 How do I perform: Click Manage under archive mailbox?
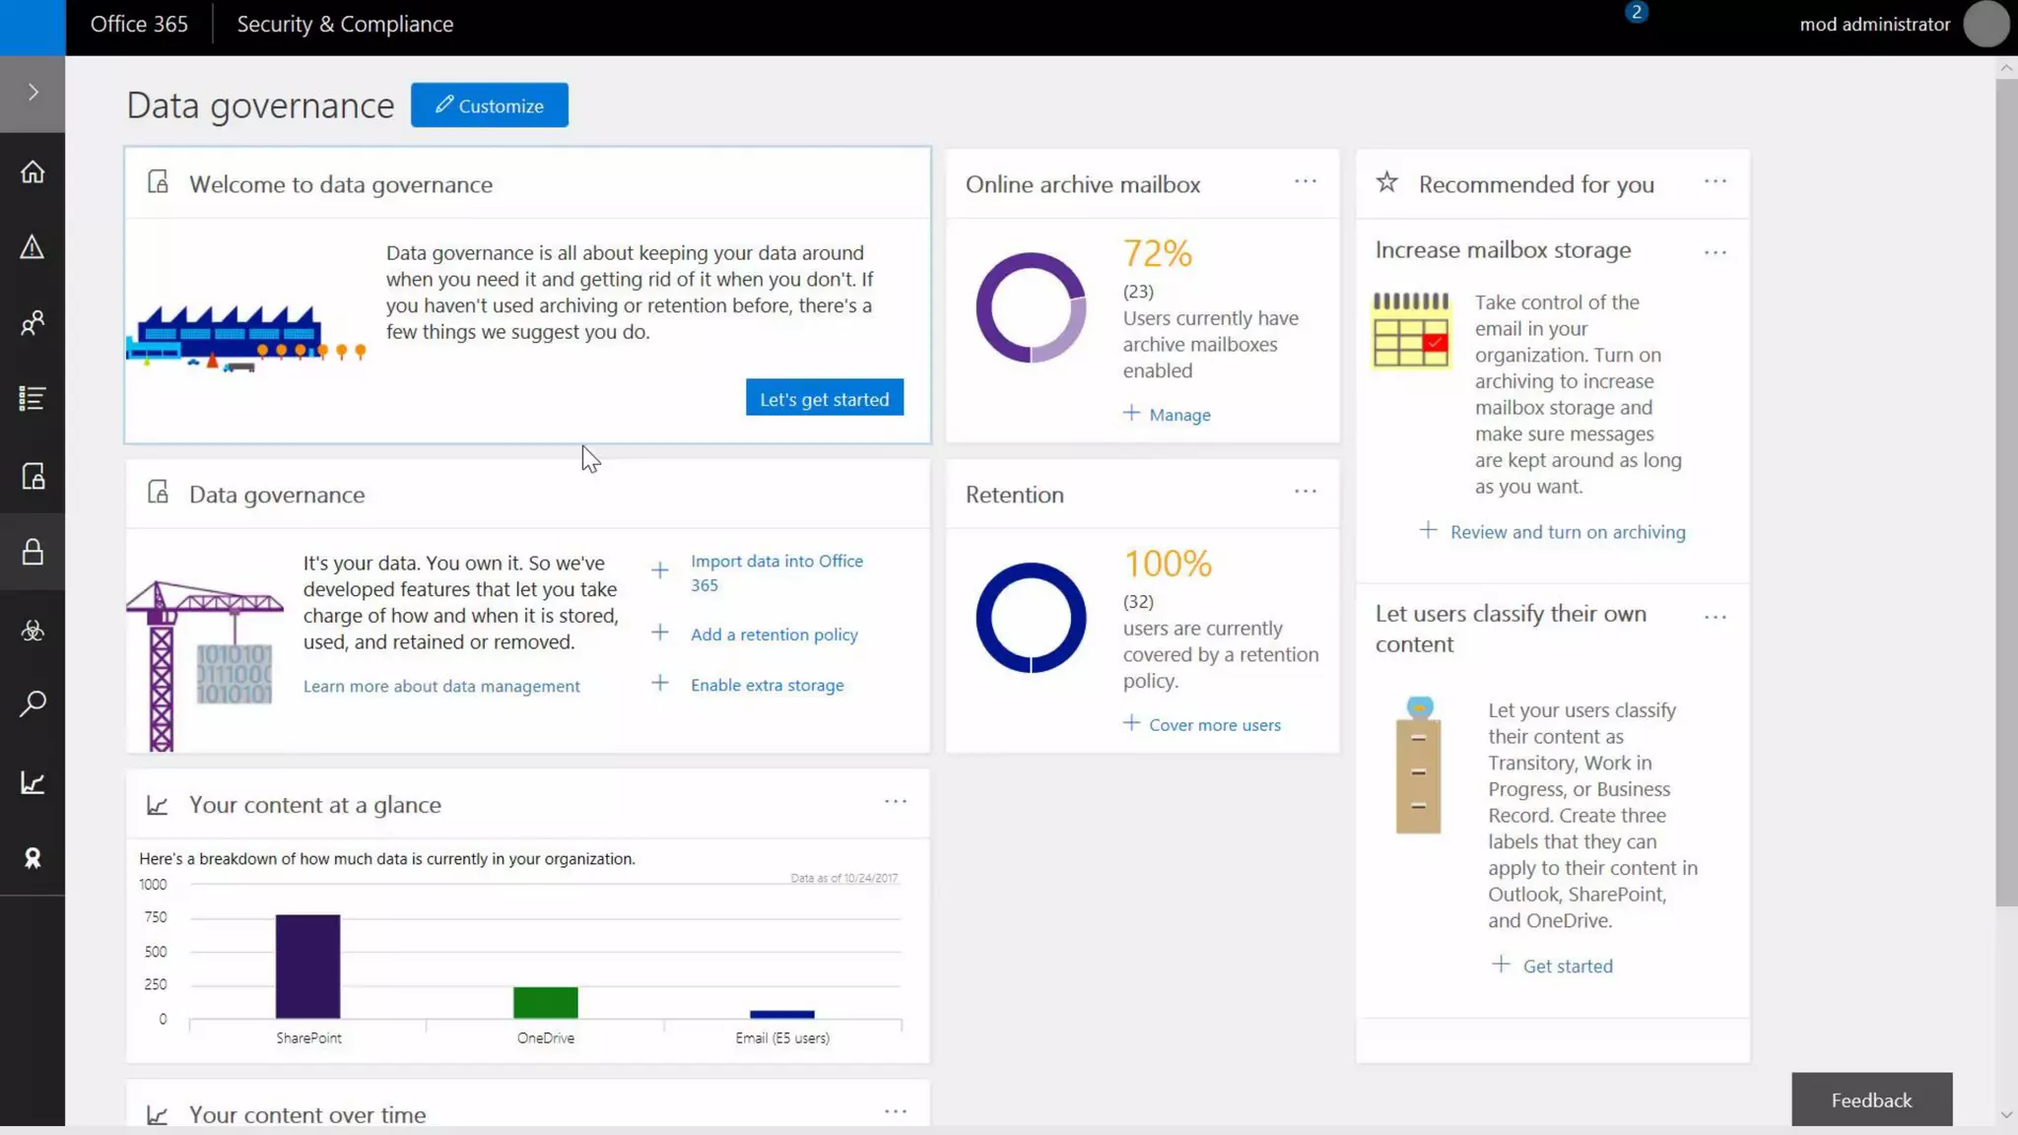tap(1179, 415)
